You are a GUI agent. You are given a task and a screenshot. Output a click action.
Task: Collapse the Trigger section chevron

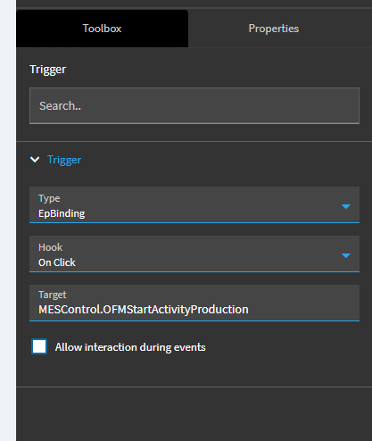tap(35, 160)
